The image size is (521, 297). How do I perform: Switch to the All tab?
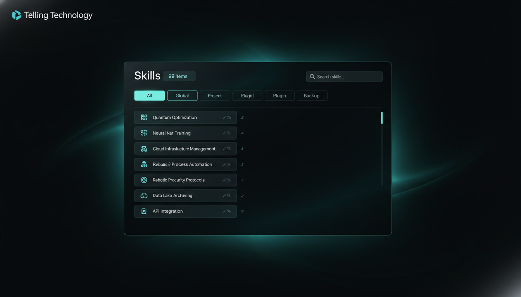(x=149, y=96)
